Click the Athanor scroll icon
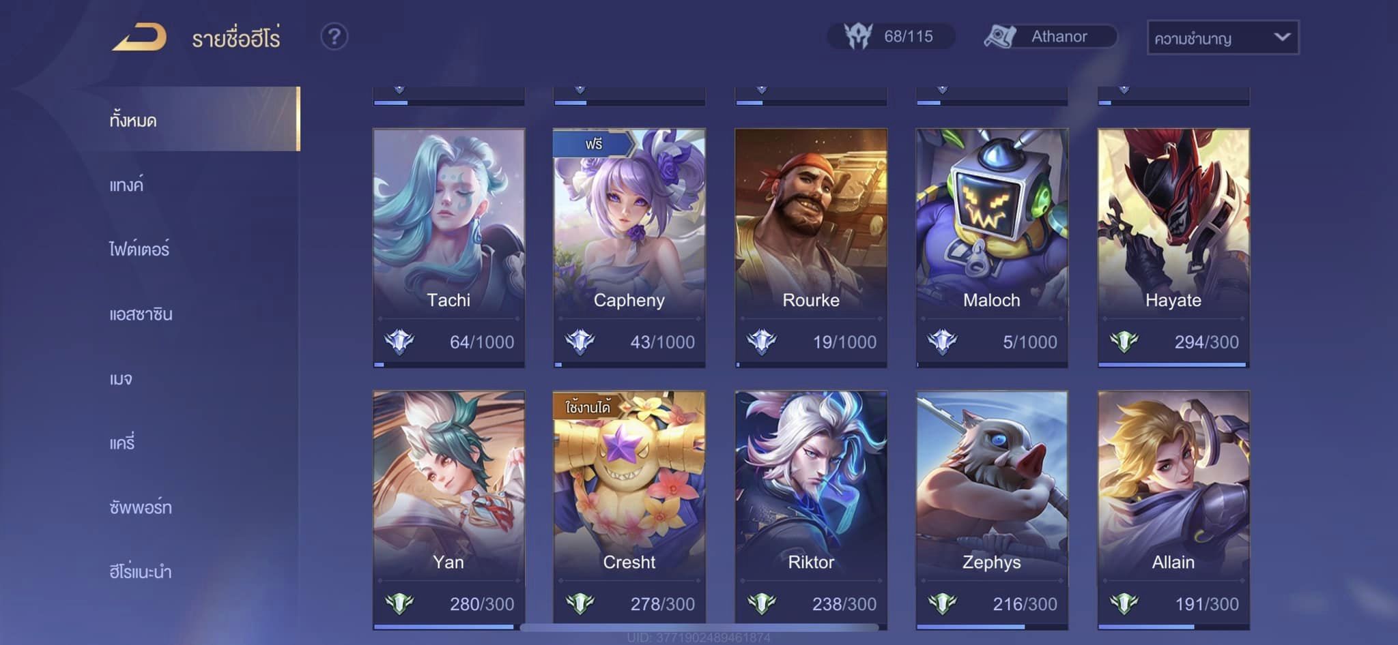The width and height of the screenshot is (1398, 645). (x=1000, y=36)
